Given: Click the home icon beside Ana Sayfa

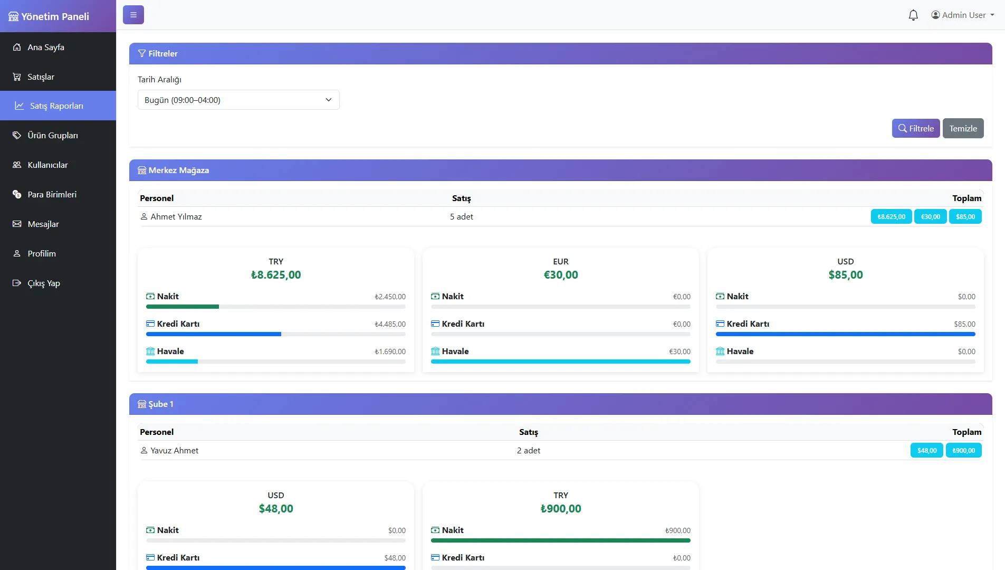Looking at the screenshot, I should pos(17,47).
